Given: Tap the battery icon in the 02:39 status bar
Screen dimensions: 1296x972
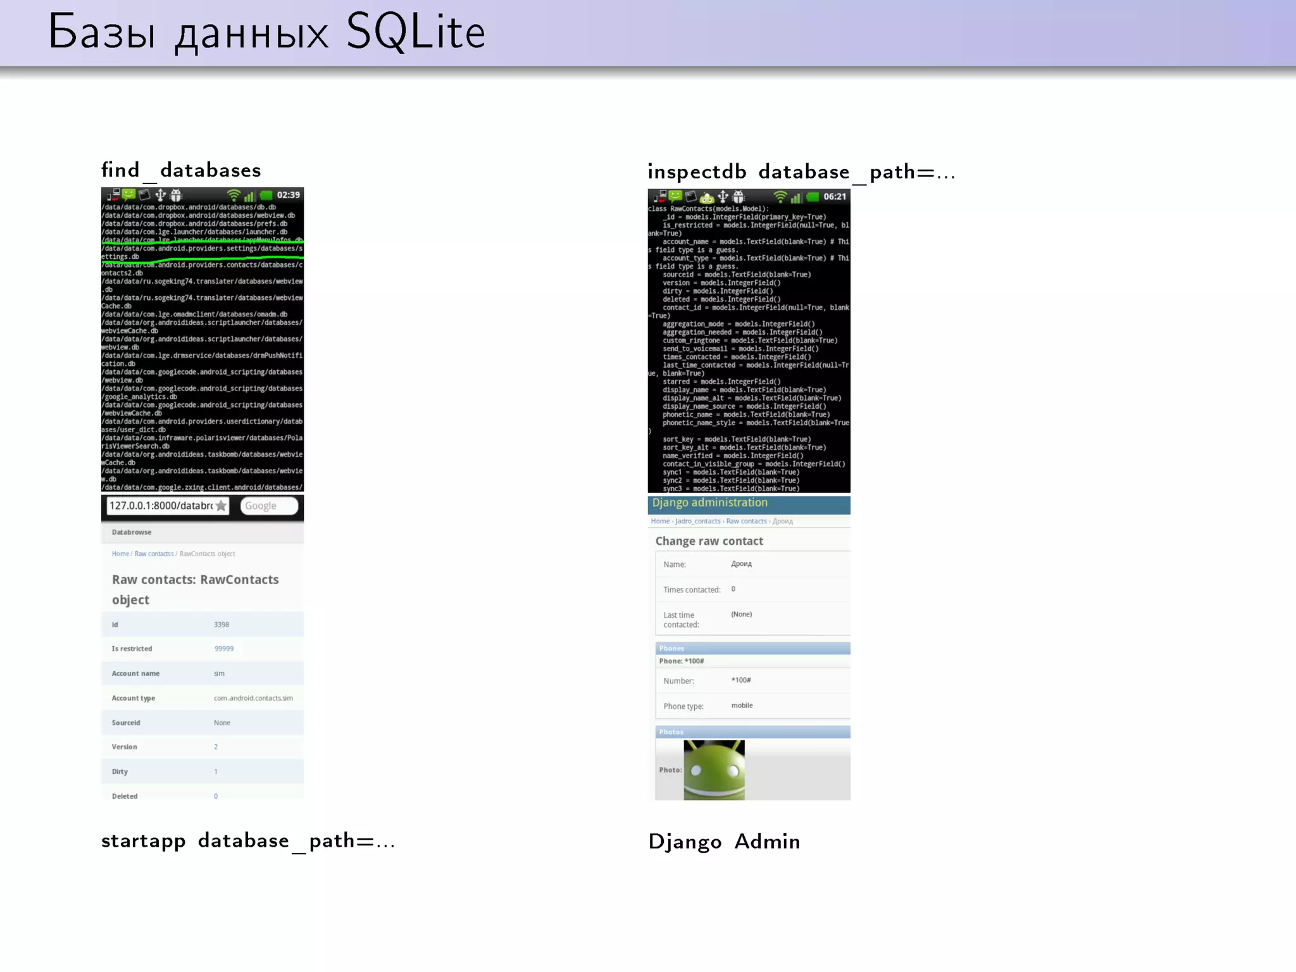Looking at the screenshot, I should [x=266, y=196].
